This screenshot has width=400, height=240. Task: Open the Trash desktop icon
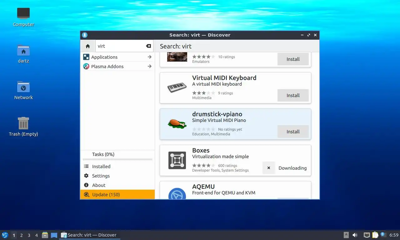[23, 123]
